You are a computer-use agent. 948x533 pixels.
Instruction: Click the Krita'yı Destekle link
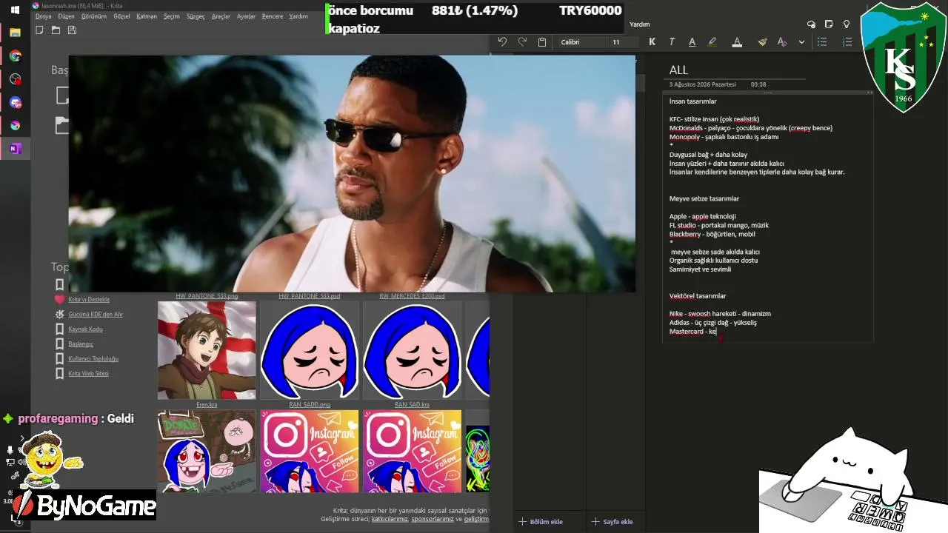(x=89, y=300)
